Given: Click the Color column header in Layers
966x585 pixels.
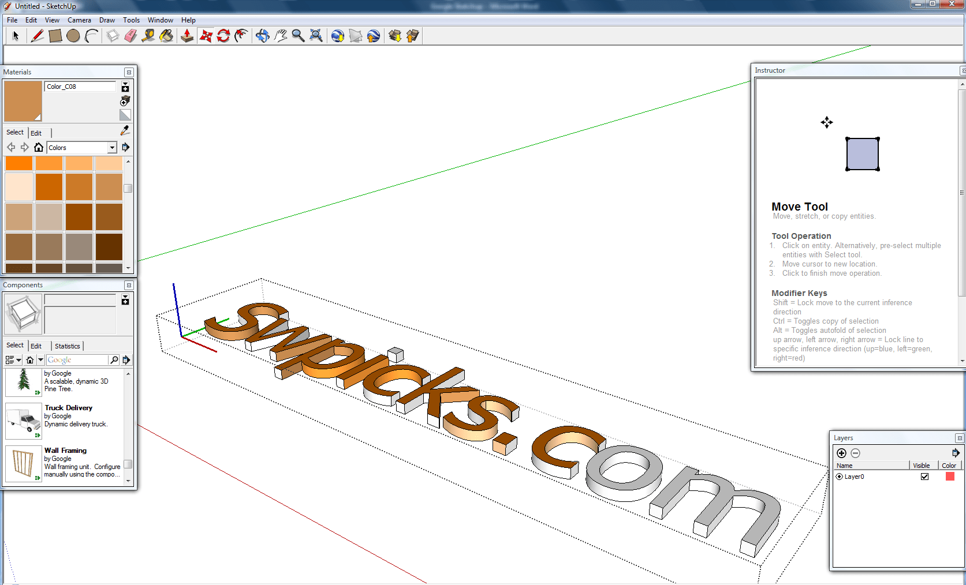Looking at the screenshot, I should pos(949,466).
